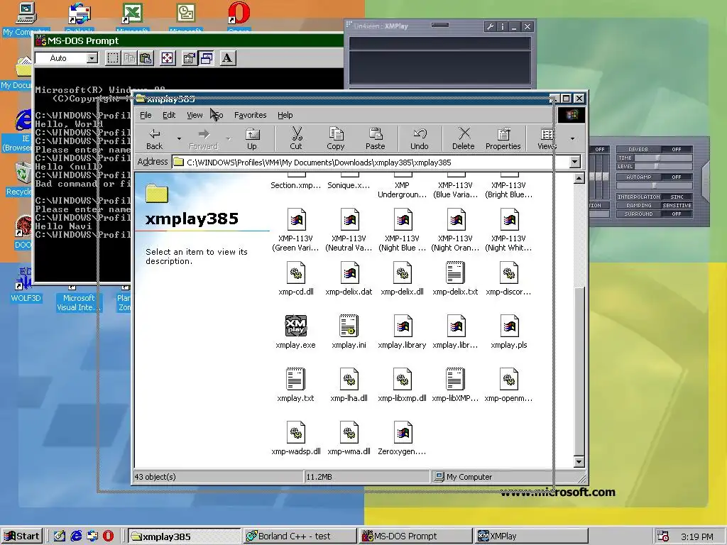727x545 pixels.
Task: Toggle XMPlay Reverb OFF setting
Action: pyautogui.click(x=676, y=149)
